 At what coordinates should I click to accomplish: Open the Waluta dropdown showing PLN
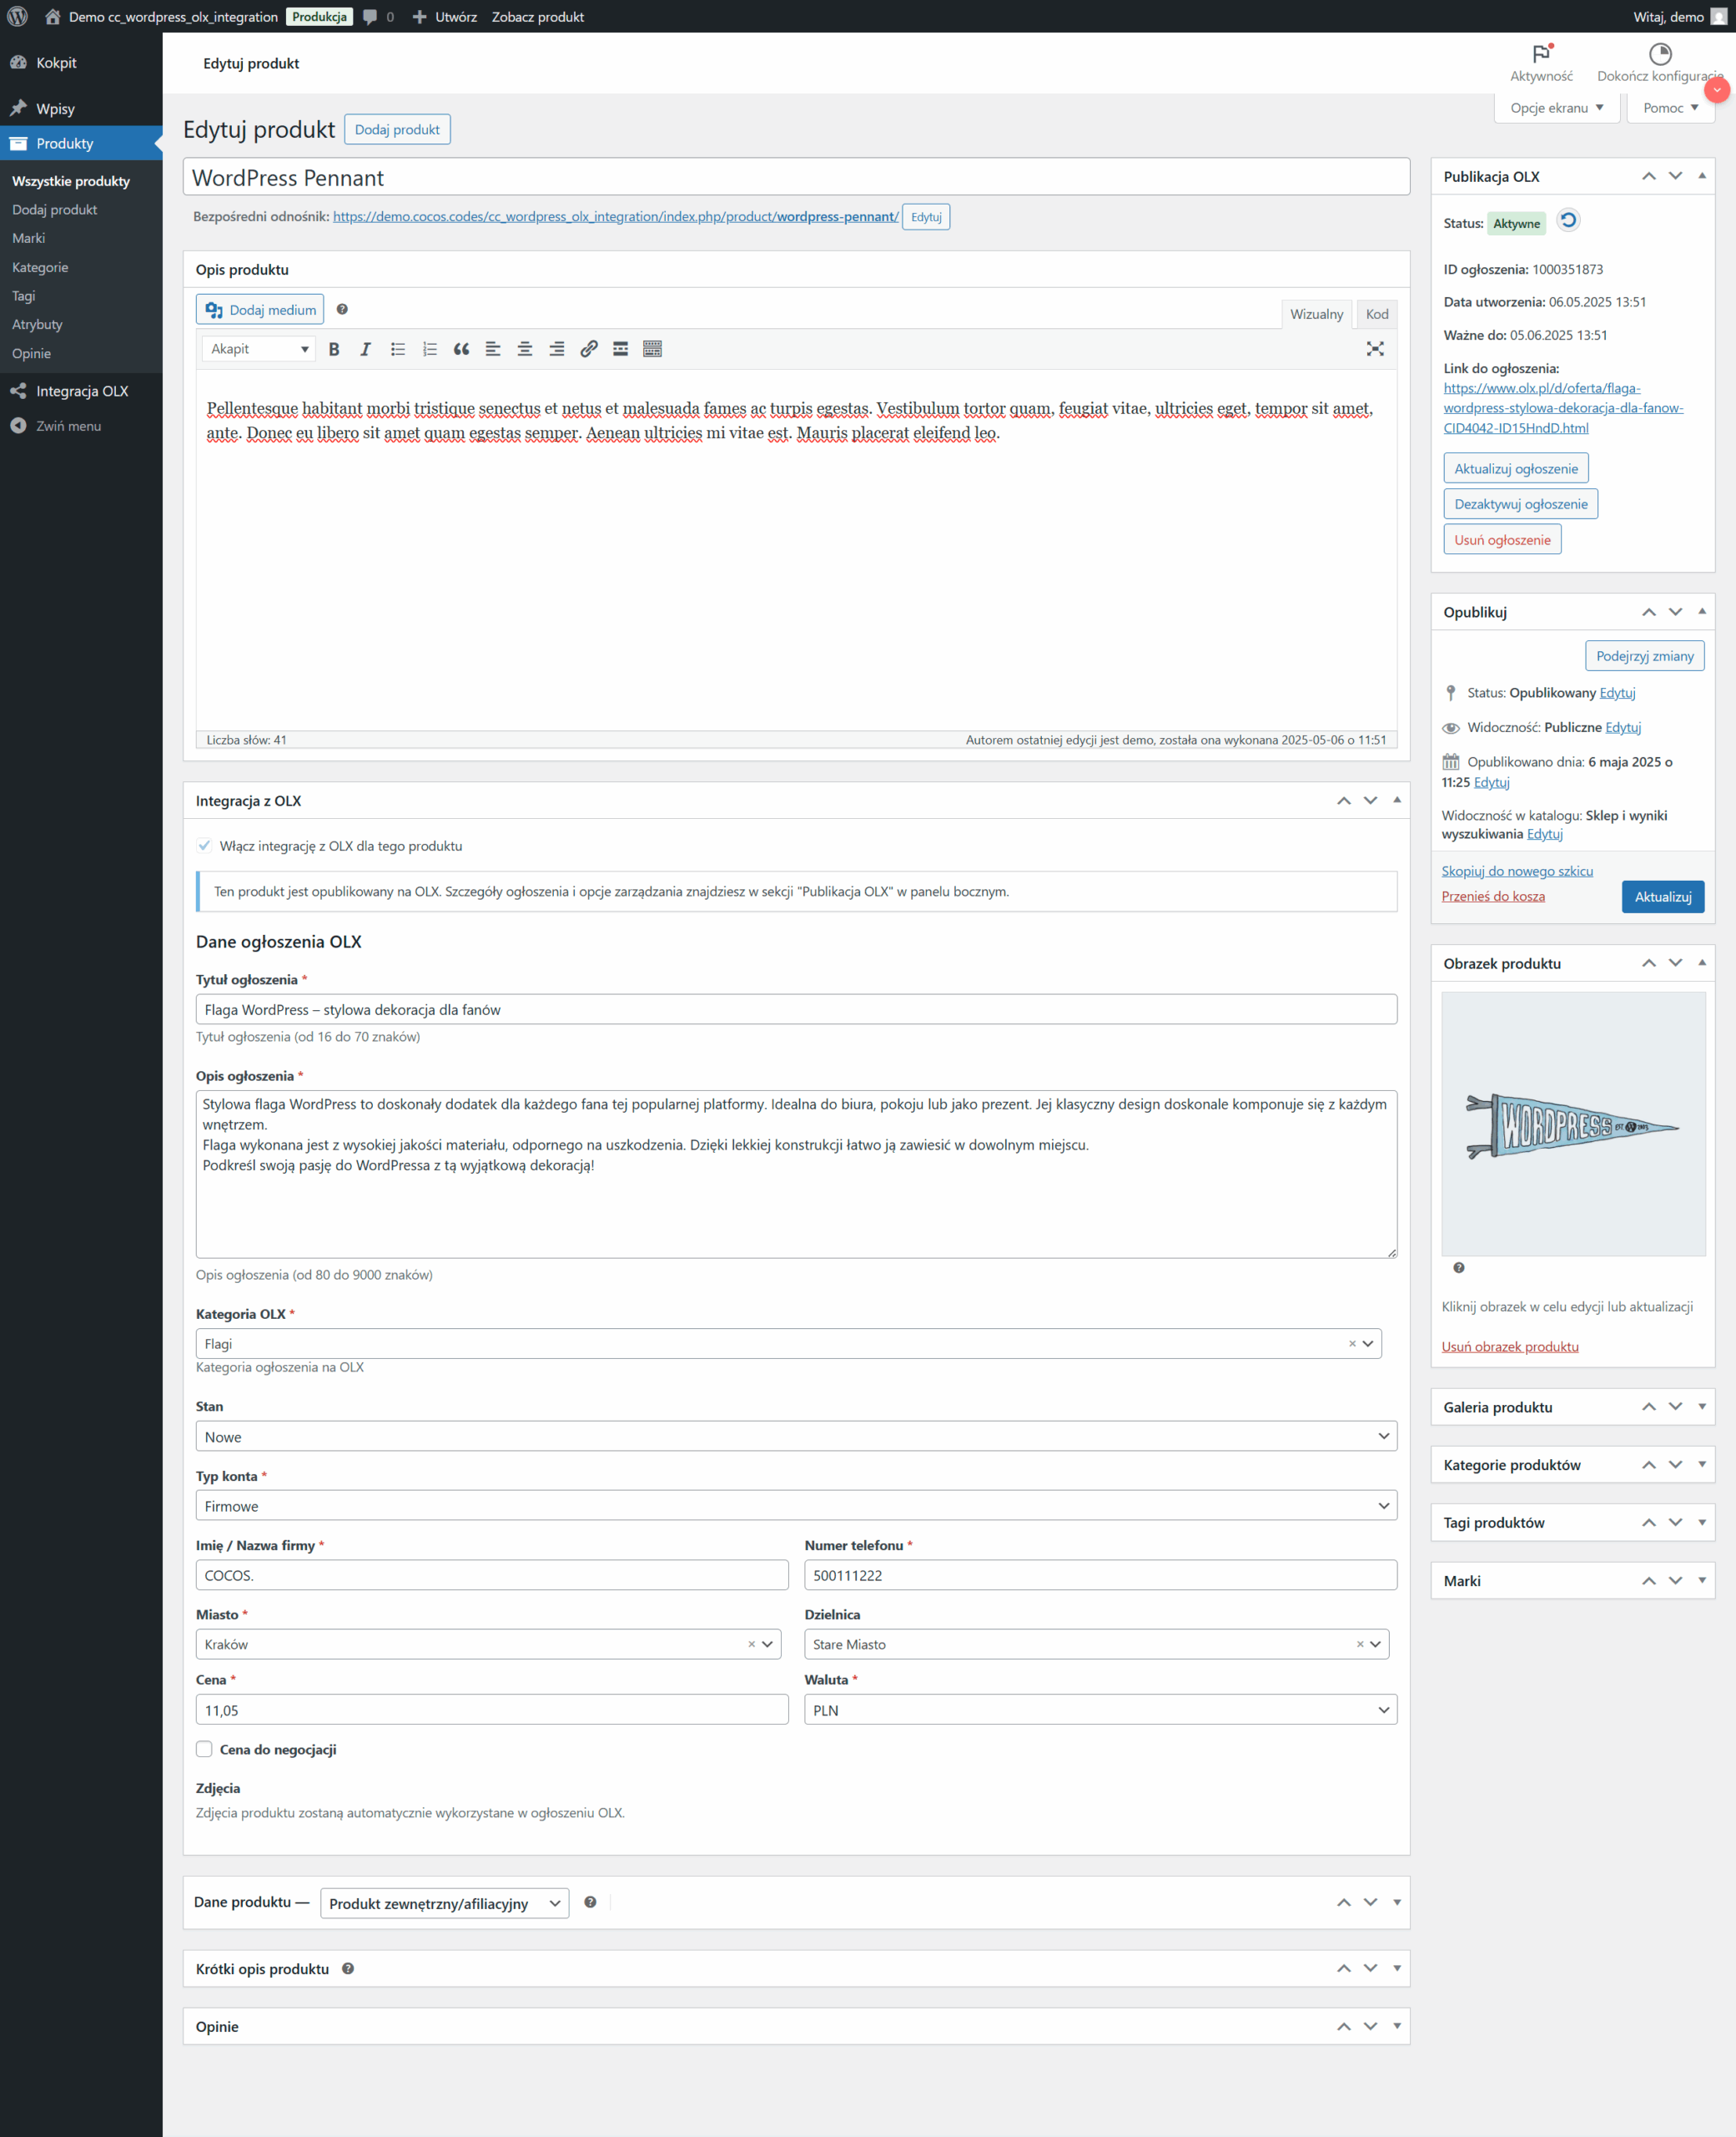[x=1100, y=1710]
